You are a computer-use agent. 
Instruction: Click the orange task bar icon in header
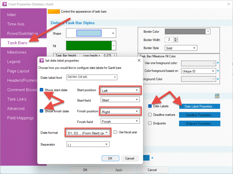pyautogui.click(x=54, y=12)
